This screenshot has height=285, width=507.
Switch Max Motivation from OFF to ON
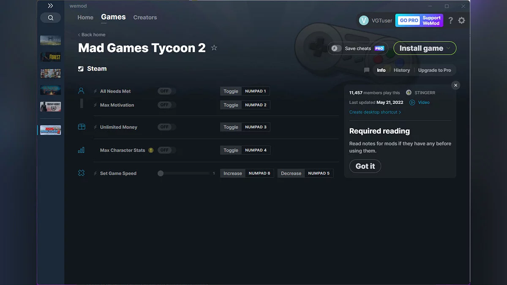pos(166,104)
